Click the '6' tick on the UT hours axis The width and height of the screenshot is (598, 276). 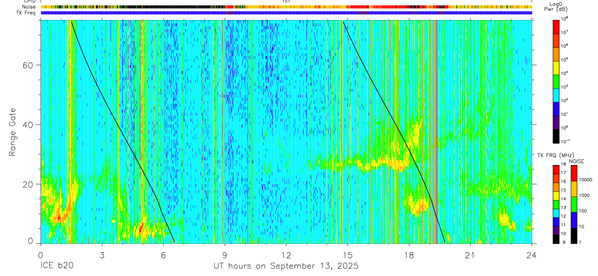(163, 255)
